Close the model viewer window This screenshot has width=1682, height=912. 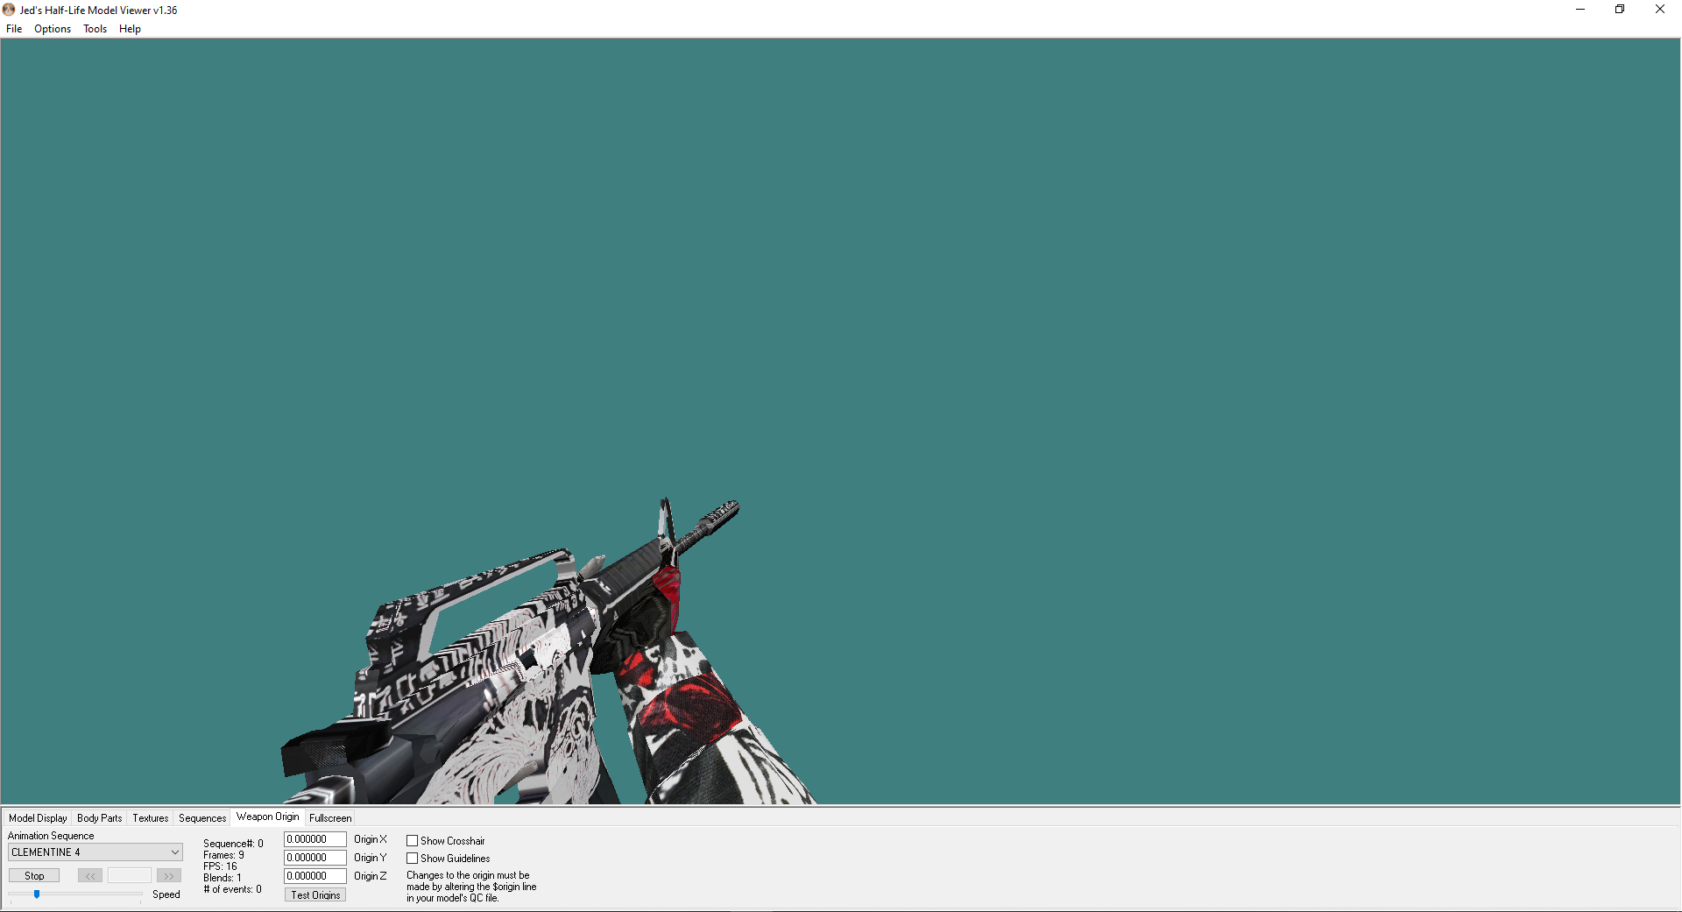click(1660, 10)
